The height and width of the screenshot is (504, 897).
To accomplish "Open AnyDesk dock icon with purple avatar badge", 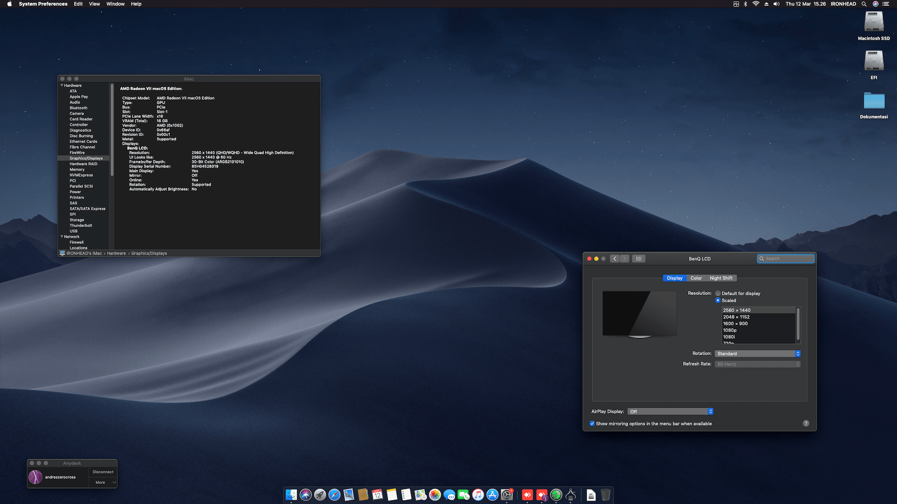I will (x=542, y=495).
